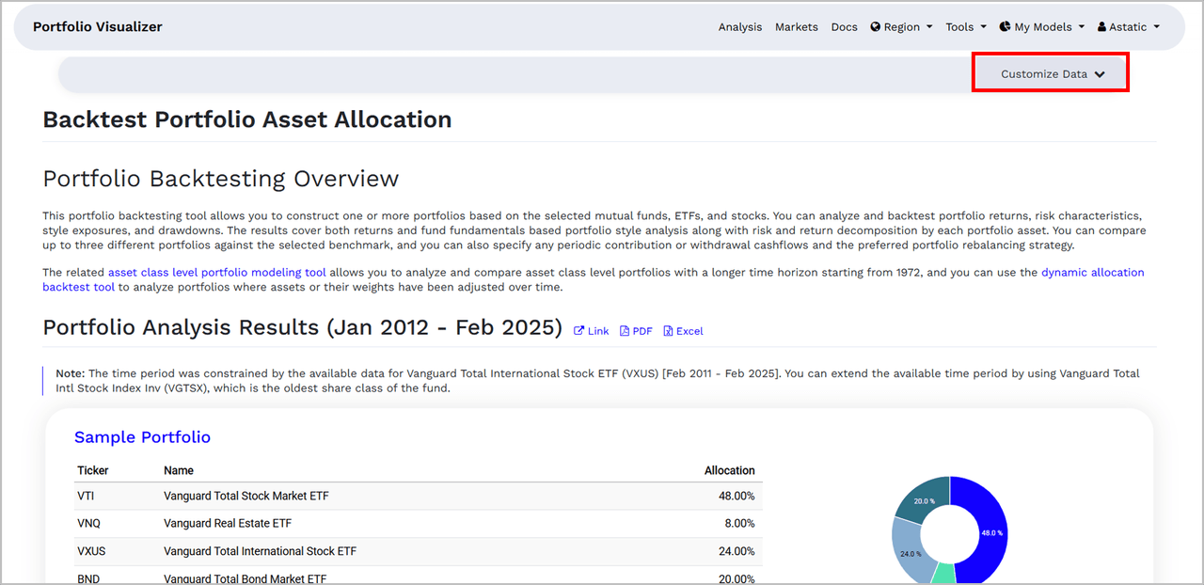
Task: Expand the Customize Data panel
Action: [1052, 74]
